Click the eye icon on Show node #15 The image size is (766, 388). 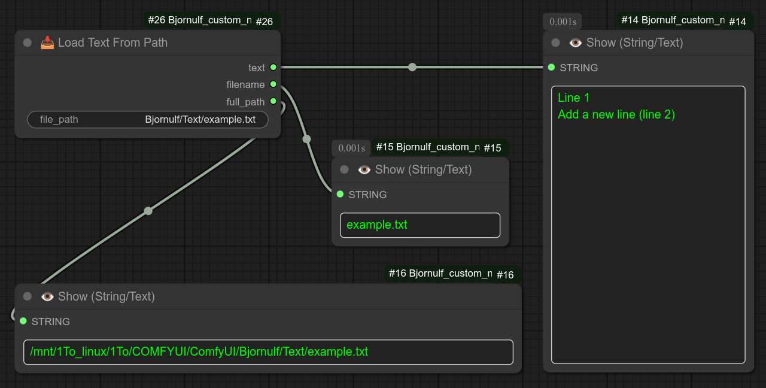pyautogui.click(x=364, y=169)
